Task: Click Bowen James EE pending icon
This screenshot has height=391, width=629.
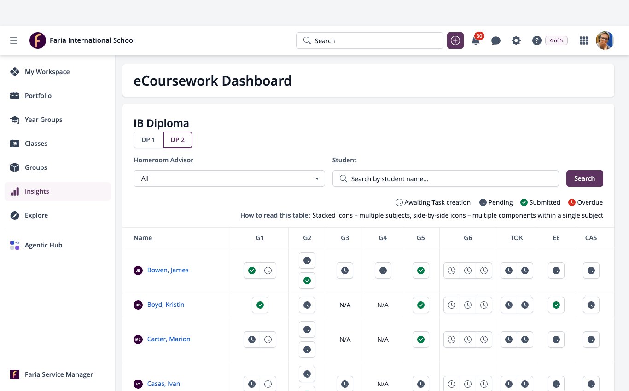Action: pos(556,270)
